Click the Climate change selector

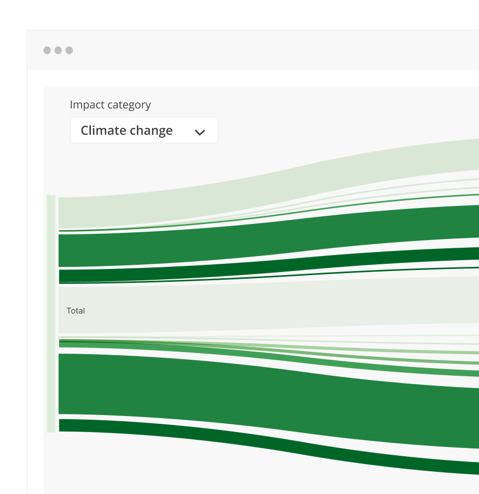(x=127, y=130)
